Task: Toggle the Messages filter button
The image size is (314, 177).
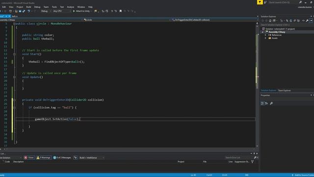Action: point(62,158)
